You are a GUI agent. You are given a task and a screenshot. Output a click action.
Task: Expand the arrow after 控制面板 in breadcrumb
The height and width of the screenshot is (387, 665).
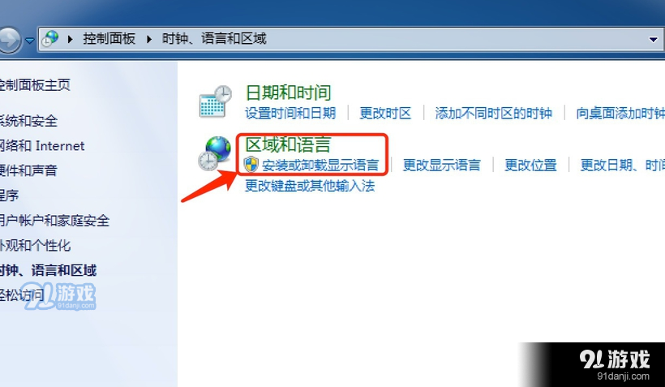point(149,40)
